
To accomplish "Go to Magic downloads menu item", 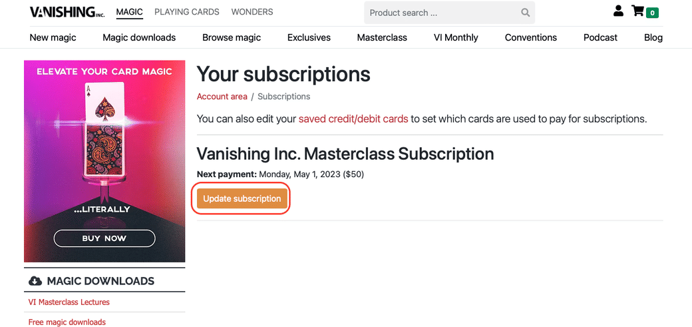I will click(x=139, y=37).
